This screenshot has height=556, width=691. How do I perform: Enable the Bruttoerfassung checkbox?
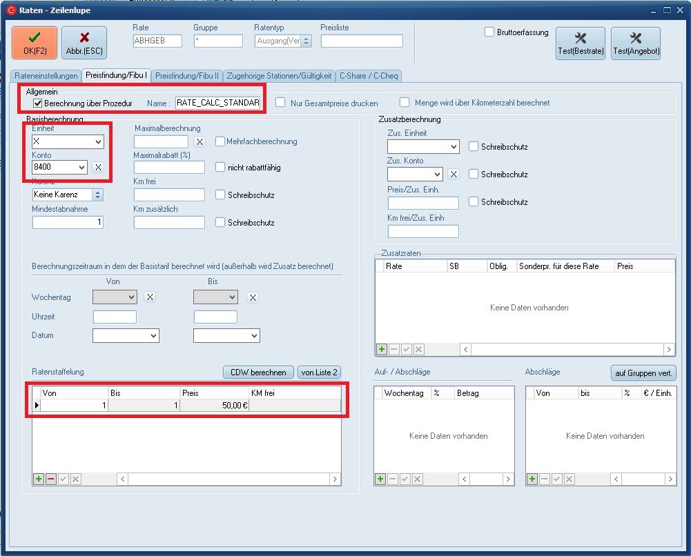click(489, 32)
